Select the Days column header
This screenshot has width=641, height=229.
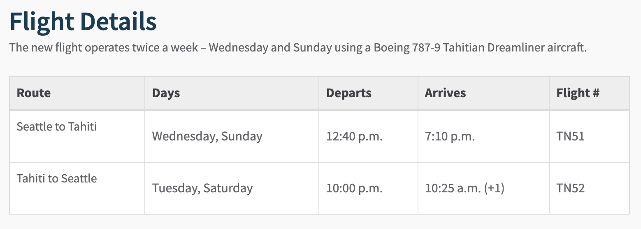click(166, 93)
